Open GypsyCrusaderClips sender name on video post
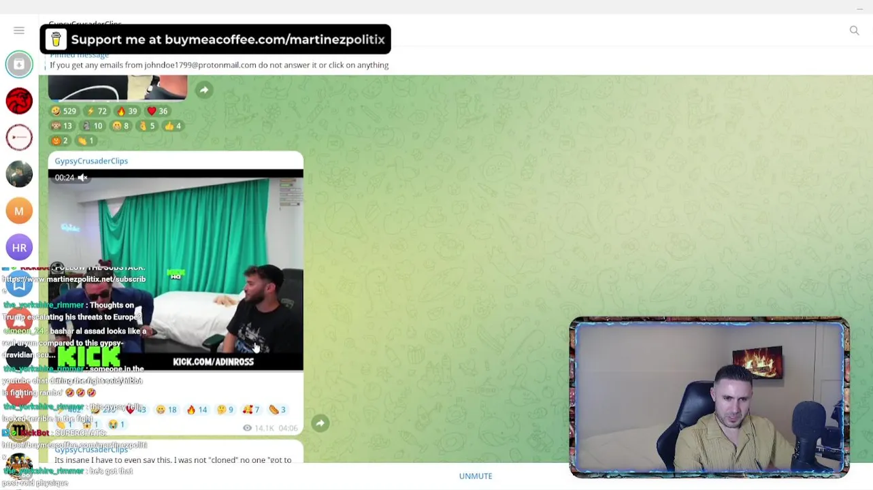 coord(91,161)
